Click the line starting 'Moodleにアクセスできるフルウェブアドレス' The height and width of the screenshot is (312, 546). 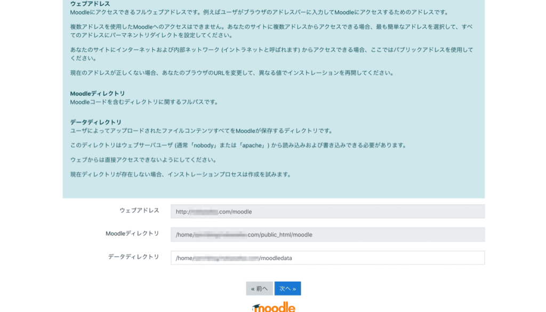[x=260, y=12]
